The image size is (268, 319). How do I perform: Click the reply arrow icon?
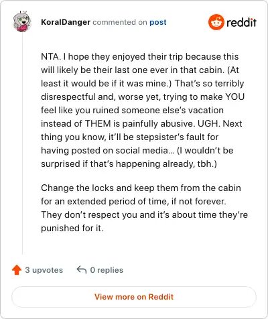82,269
